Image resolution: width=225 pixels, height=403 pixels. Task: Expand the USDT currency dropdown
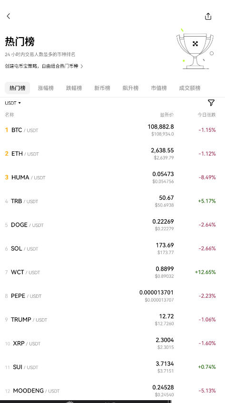tap(13, 103)
